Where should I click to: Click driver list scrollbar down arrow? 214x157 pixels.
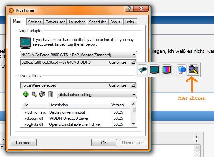(x=133, y=124)
